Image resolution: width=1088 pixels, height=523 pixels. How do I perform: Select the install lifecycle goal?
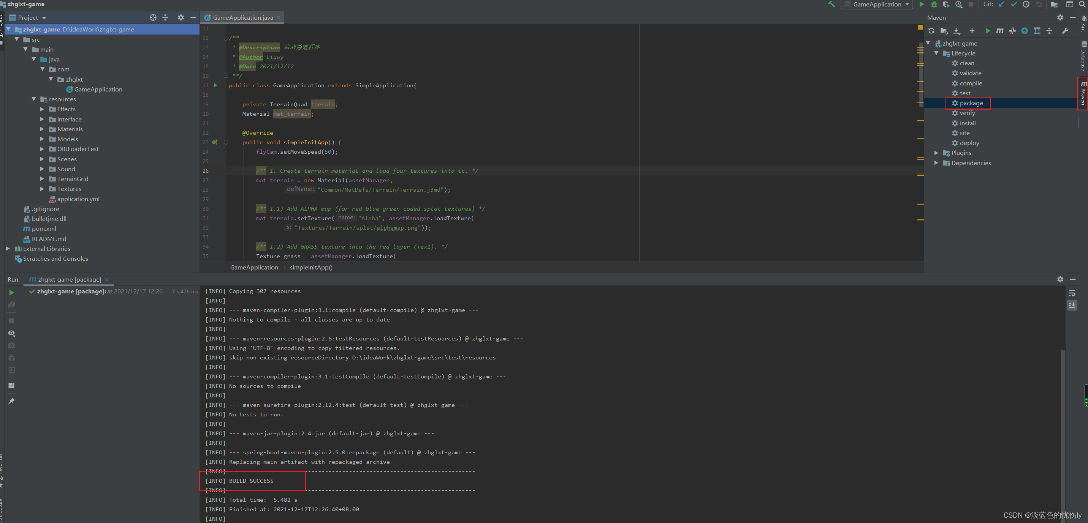[x=967, y=123]
